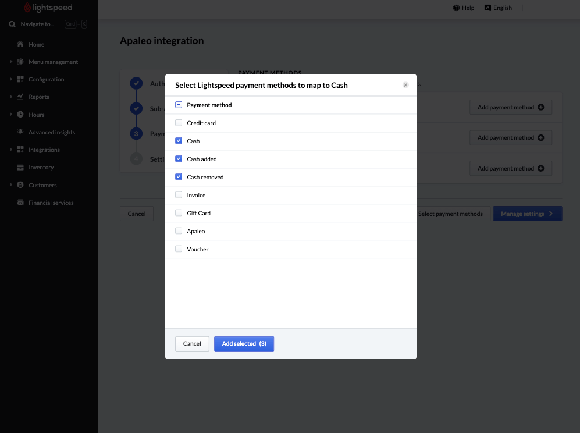The image size is (580, 433).
Task: Click the Reports chart icon
Action: (x=20, y=97)
